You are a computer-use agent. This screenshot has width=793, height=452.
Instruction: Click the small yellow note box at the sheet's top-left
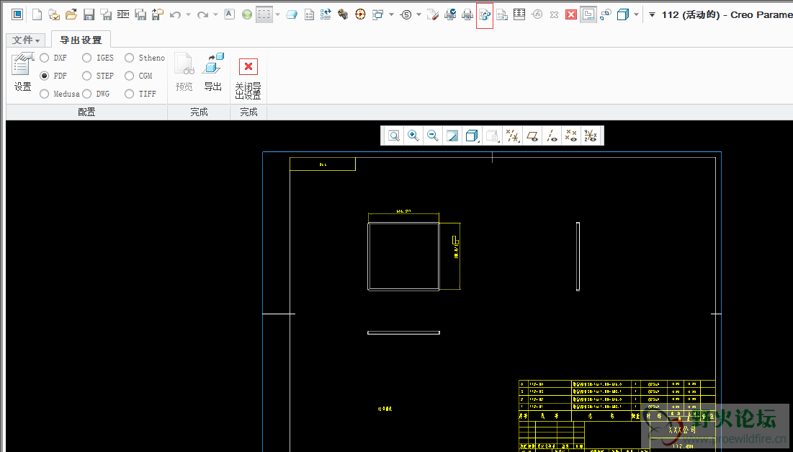[x=323, y=164]
